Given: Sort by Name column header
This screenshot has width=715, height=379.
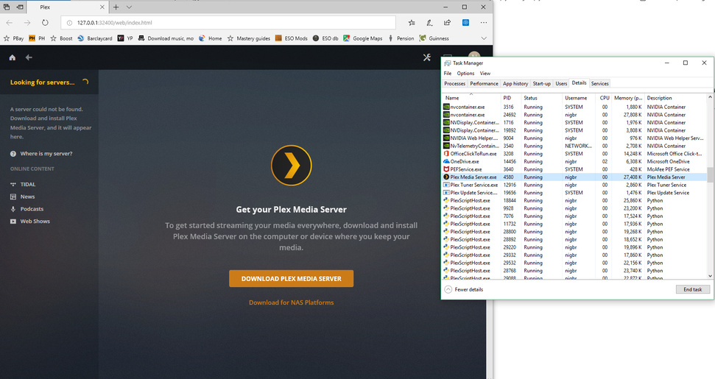Looking at the screenshot, I should click(471, 98).
